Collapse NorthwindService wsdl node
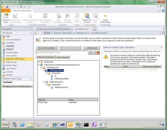Screen dimensions: 167x130 tap(39, 65)
